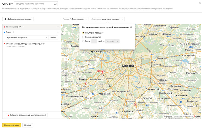Screen dimensions: 202x128
Task: Click the 'Краснознаменск' label on the map
Action: [75, 96]
